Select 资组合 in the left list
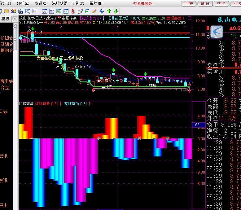Viewport: 241px width, 210px height. [x=6, y=44]
